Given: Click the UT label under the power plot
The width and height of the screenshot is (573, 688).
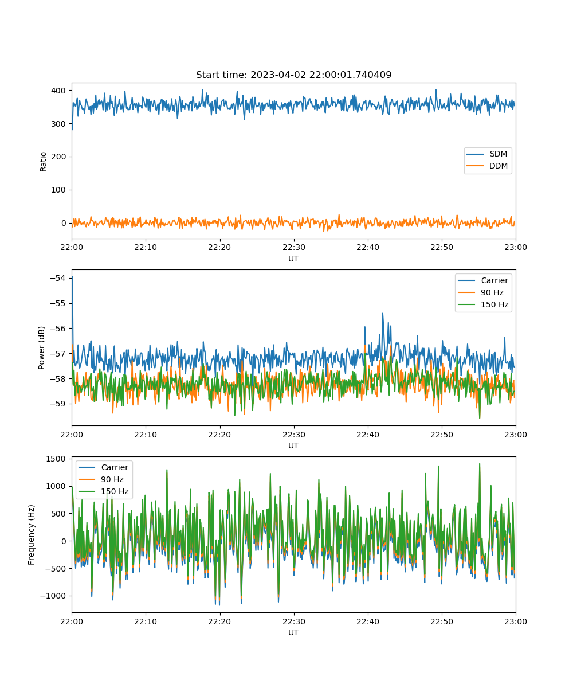Looking at the screenshot, I should pos(293,445).
